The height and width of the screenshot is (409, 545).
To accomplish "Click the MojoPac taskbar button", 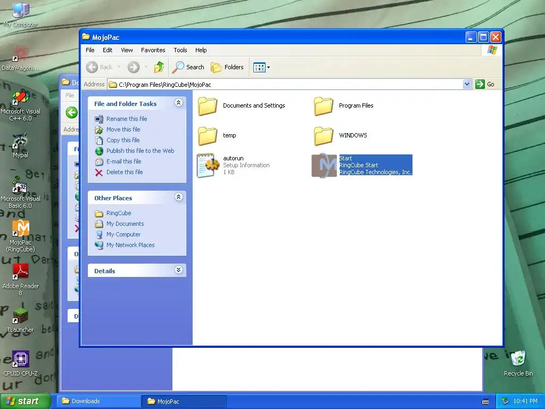I will pyautogui.click(x=185, y=402).
